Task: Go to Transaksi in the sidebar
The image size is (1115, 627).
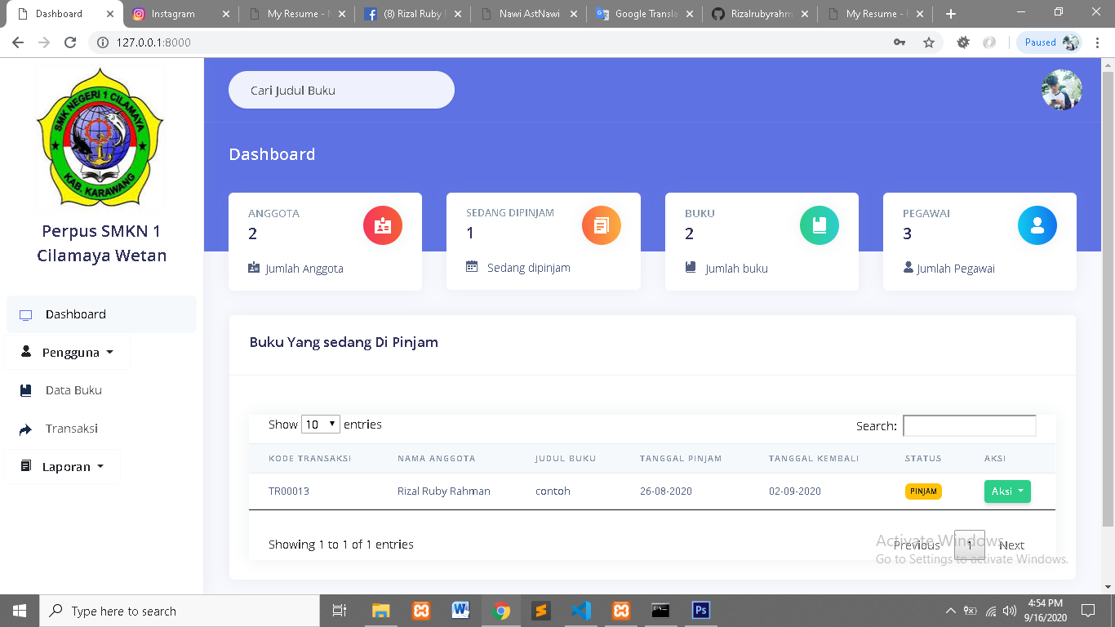Action: 72,429
